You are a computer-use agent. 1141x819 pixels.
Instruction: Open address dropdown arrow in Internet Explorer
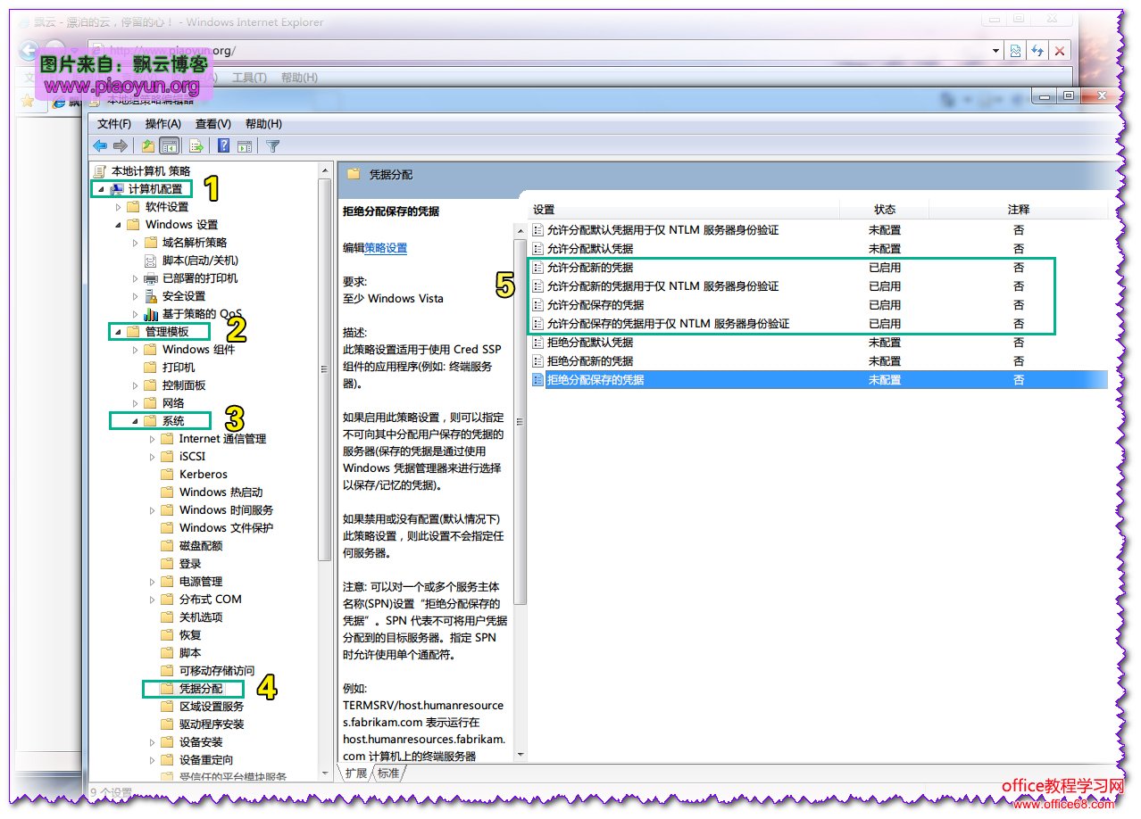tap(996, 51)
